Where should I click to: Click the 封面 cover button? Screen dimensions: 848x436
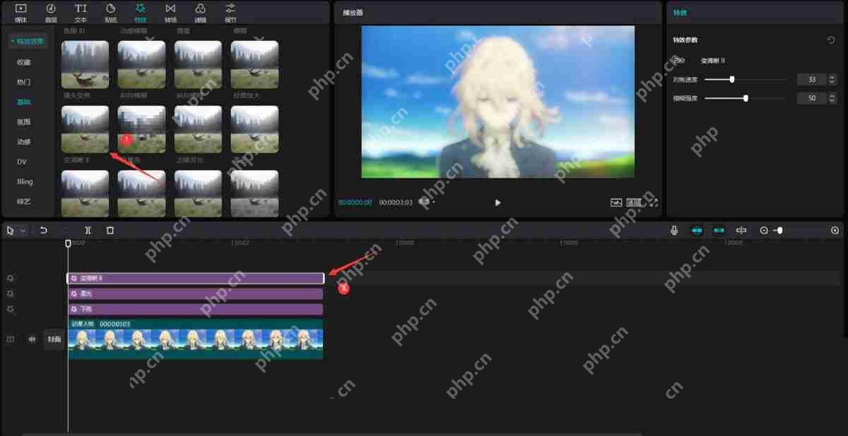[54, 339]
